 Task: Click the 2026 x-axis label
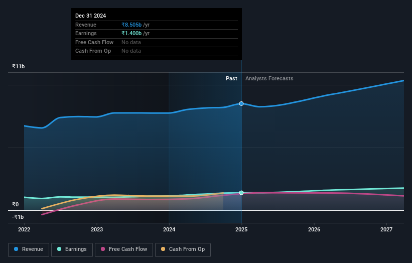tap(314, 230)
